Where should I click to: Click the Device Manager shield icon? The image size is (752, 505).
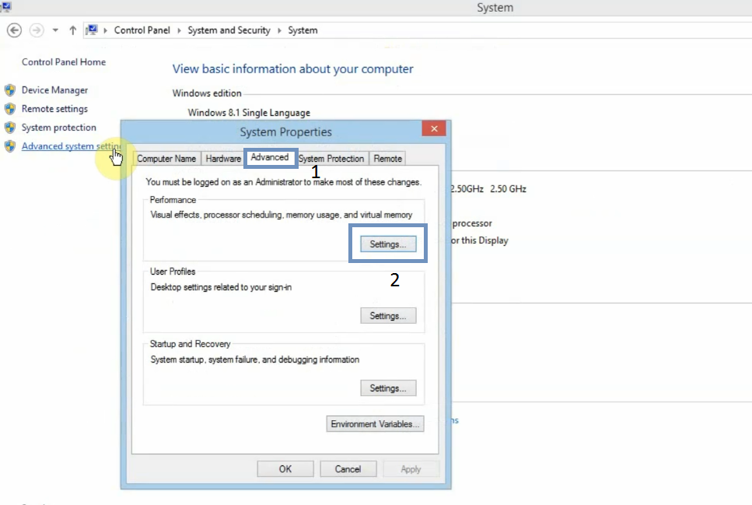(x=10, y=90)
